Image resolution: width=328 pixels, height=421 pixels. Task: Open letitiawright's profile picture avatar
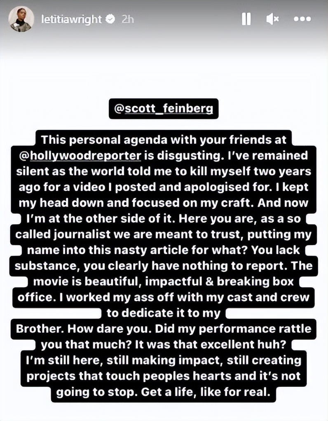(21, 19)
